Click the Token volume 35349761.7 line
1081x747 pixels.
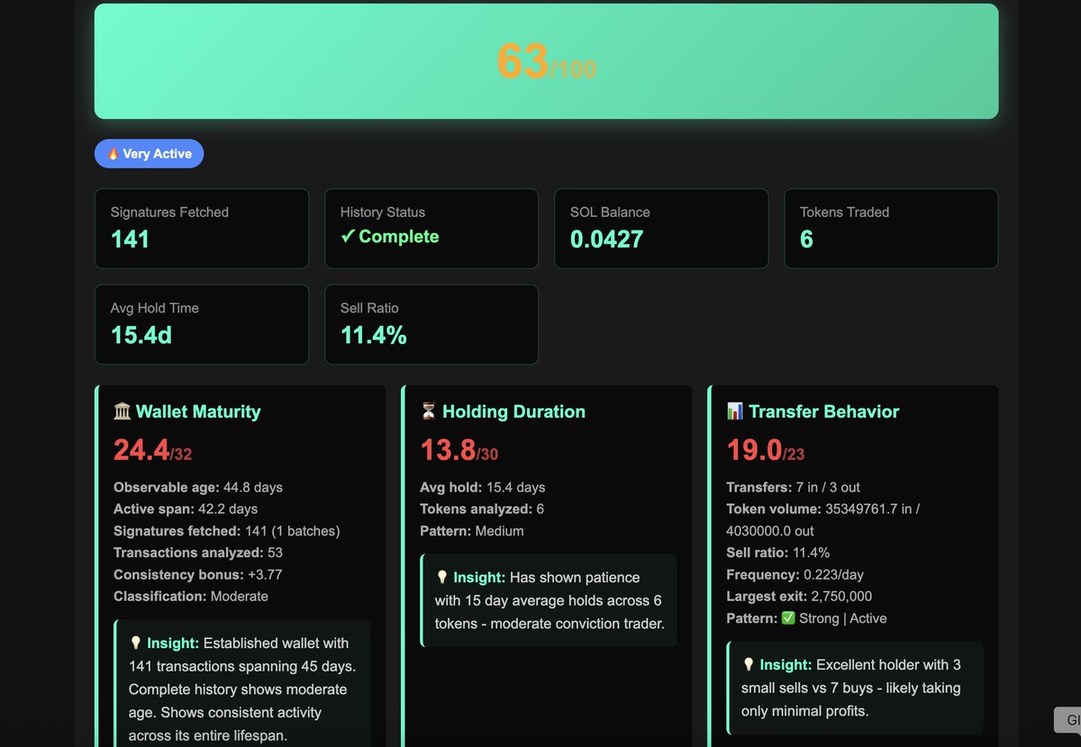click(822, 520)
